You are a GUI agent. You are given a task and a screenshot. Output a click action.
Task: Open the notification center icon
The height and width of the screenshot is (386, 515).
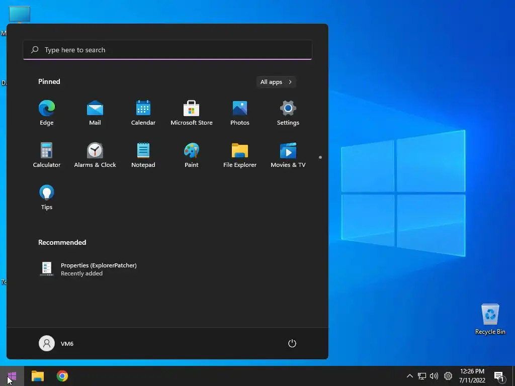pyautogui.click(x=500, y=377)
